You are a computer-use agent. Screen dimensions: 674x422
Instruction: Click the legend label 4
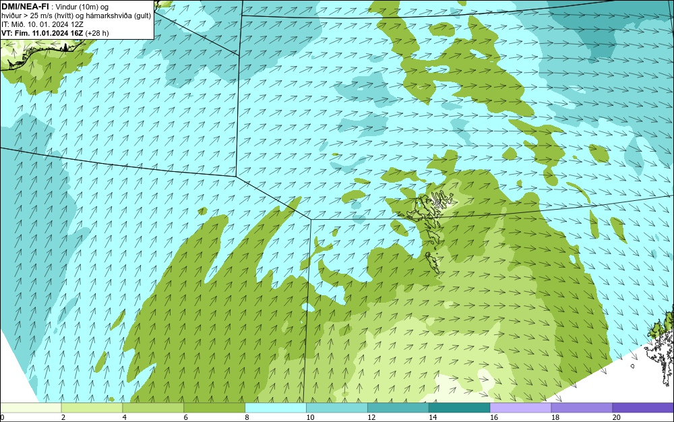click(124, 417)
